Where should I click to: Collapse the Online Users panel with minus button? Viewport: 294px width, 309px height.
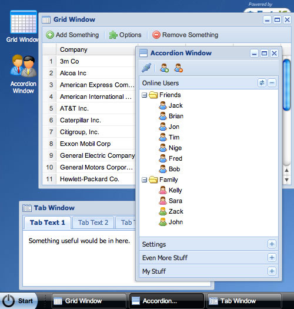click(272, 83)
